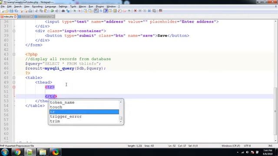This screenshot has width=278, height=156.
Task: Open Chrome from the taskbar
Action: pyautogui.click(x=17, y=152)
